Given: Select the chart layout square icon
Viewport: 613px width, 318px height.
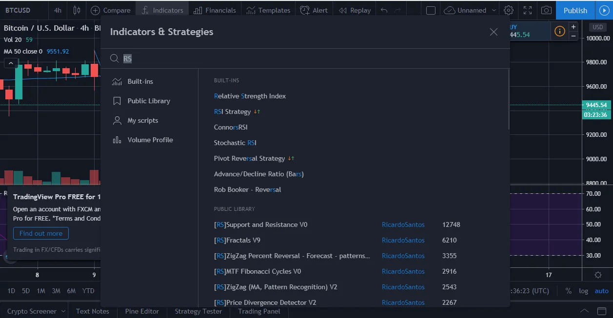Looking at the screenshot, I should coord(431,10).
